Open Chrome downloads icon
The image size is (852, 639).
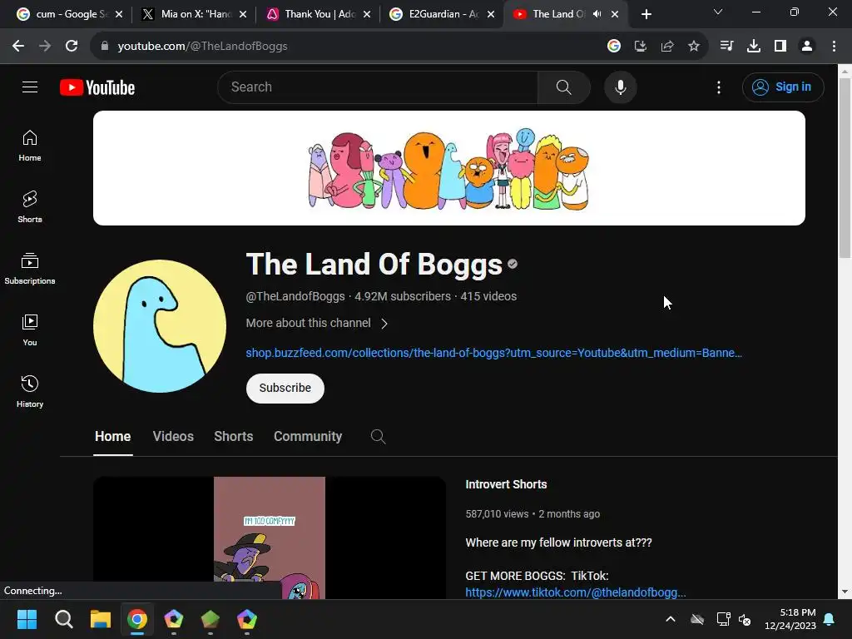(754, 47)
